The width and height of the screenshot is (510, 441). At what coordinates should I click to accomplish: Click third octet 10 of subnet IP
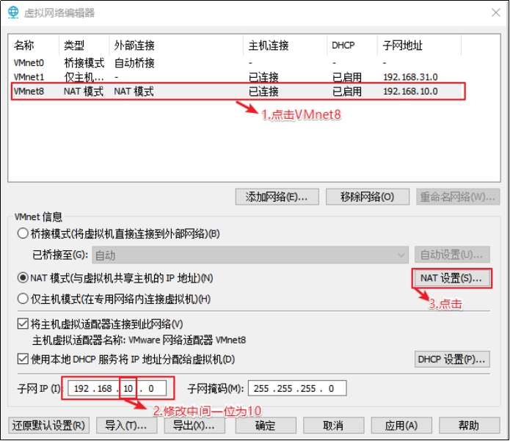[x=128, y=388]
